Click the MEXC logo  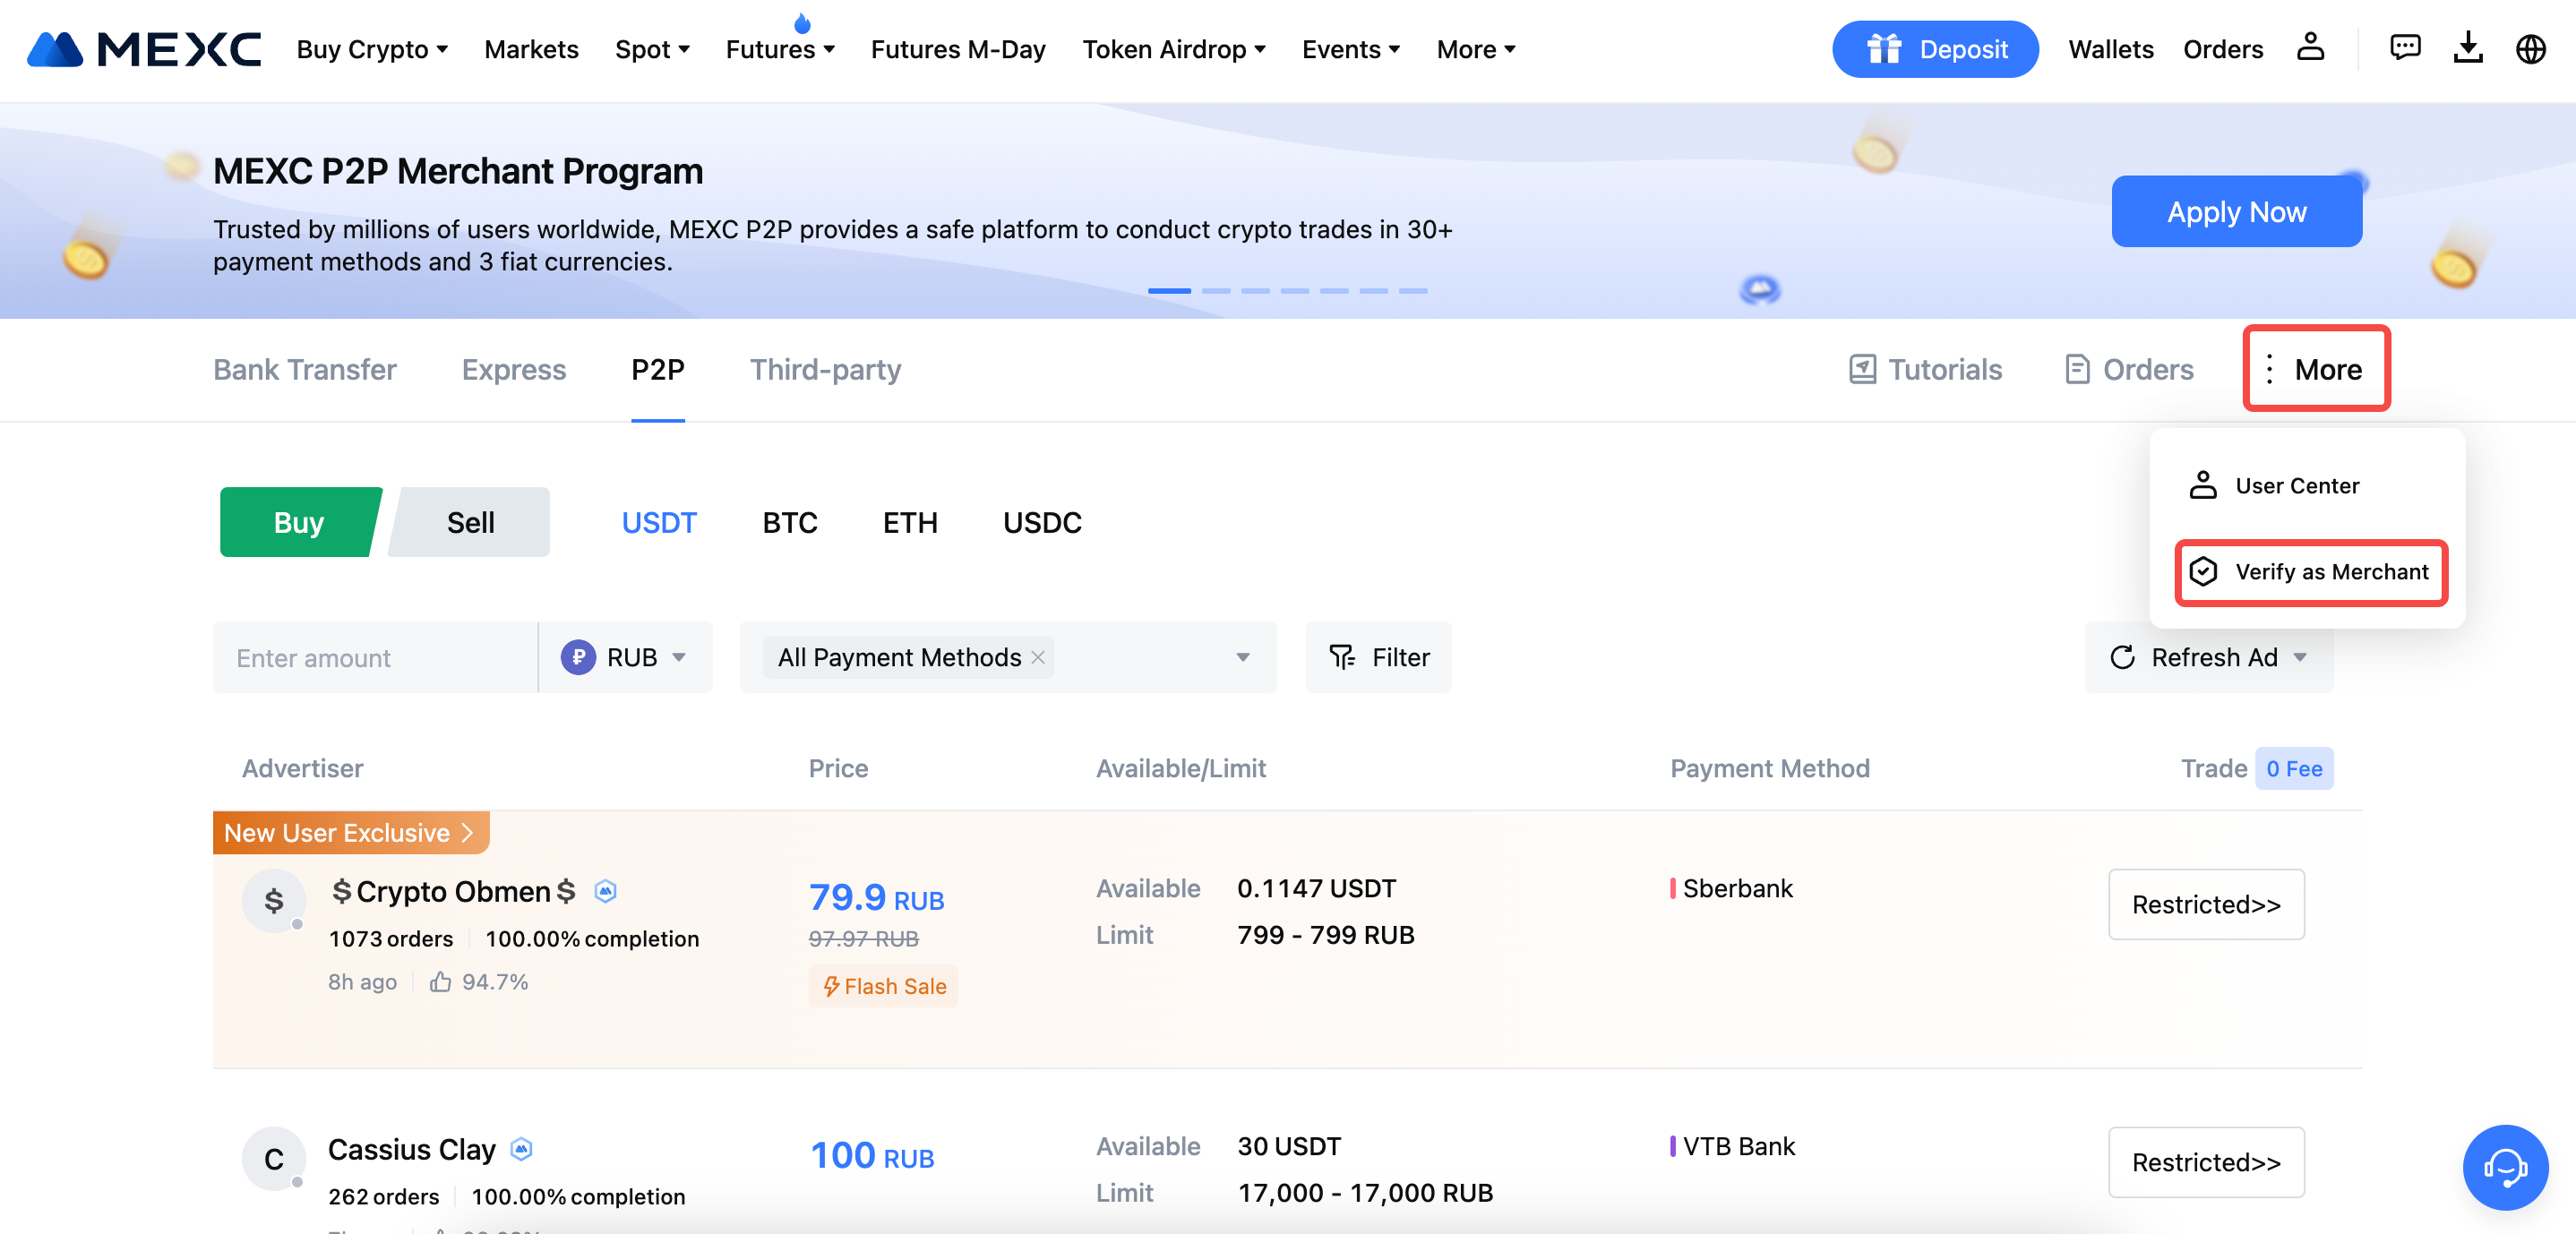144,49
